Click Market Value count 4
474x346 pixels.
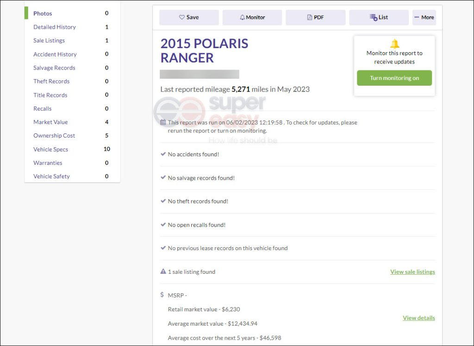pyautogui.click(x=107, y=122)
